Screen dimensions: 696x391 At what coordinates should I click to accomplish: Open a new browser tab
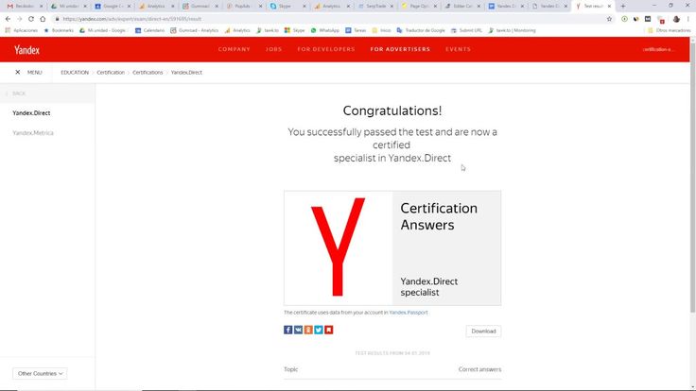(623, 7)
